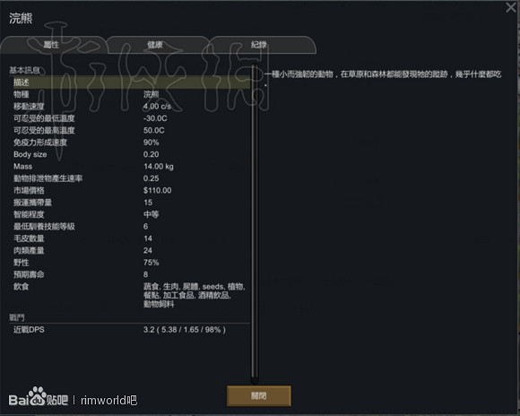Select the 物種 stat row
Screen dimensions: 520x416
click(130, 94)
